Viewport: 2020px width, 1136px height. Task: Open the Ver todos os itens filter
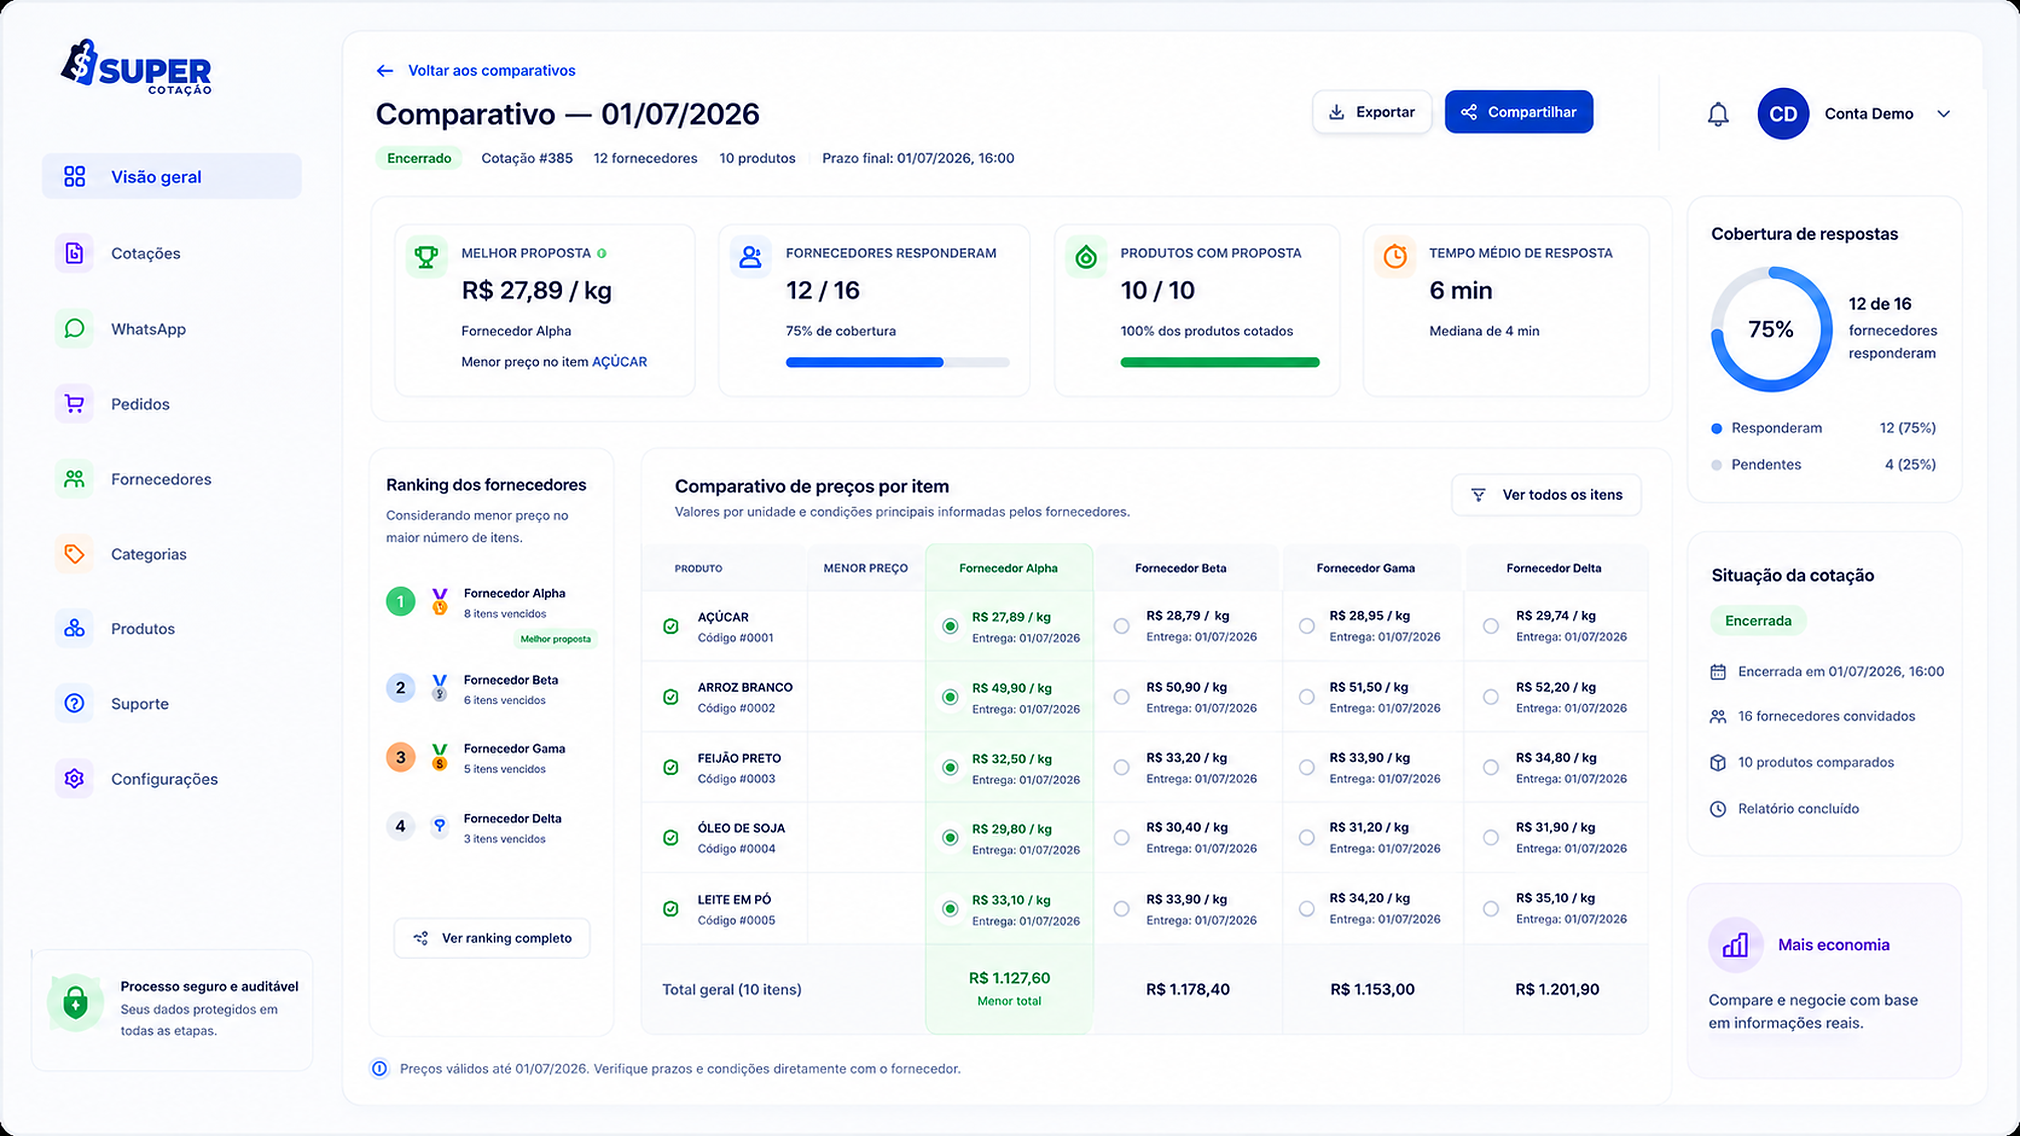1547,495
